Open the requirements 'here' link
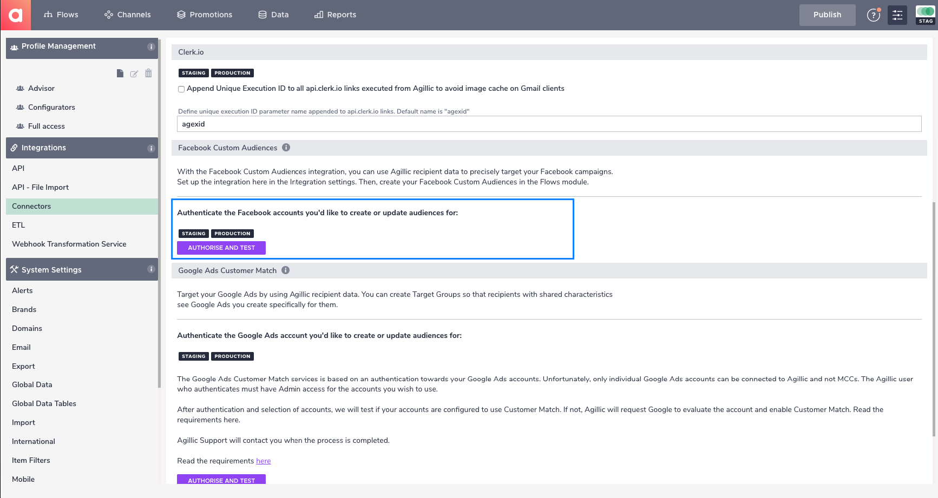The image size is (938, 498). (x=264, y=461)
